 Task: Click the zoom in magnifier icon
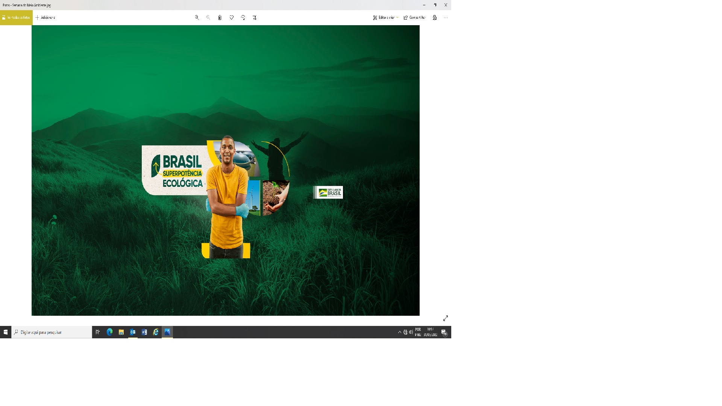[197, 18]
